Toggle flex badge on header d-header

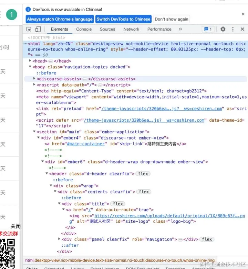click(143, 174)
